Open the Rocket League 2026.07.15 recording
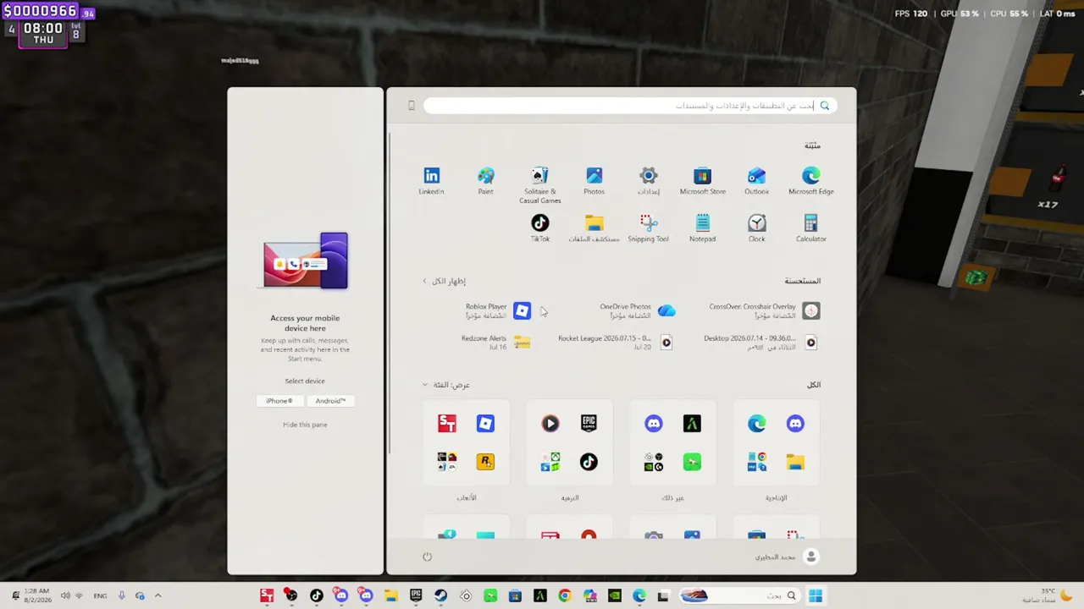 pos(616,343)
